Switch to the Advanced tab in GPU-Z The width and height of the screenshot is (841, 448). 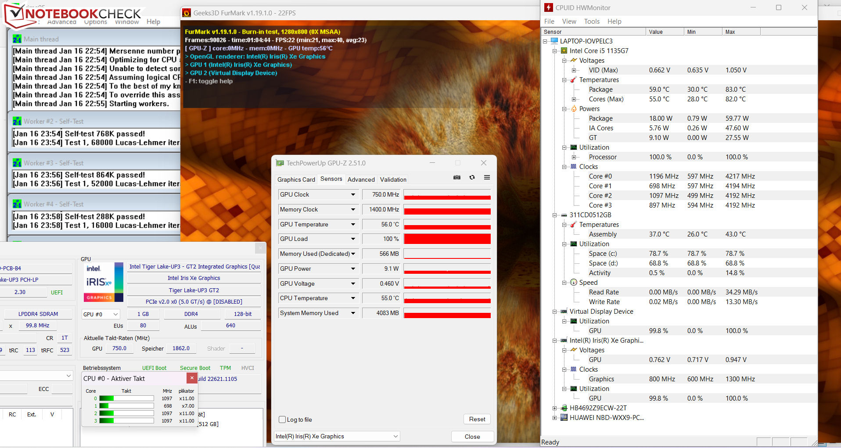pyautogui.click(x=361, y=179)
